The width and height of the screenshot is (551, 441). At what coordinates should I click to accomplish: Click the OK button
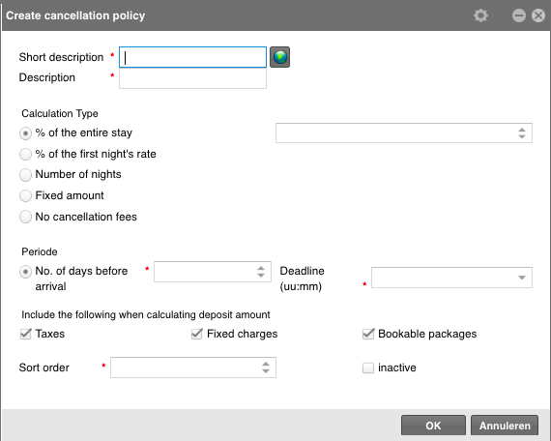[433, 426]
